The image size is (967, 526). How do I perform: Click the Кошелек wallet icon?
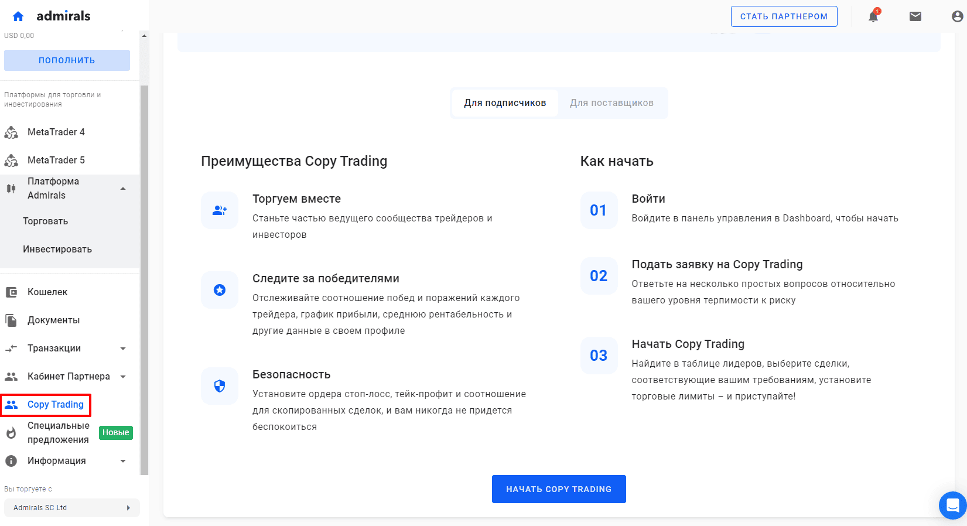pyautogui.click(x=11, y=292)
